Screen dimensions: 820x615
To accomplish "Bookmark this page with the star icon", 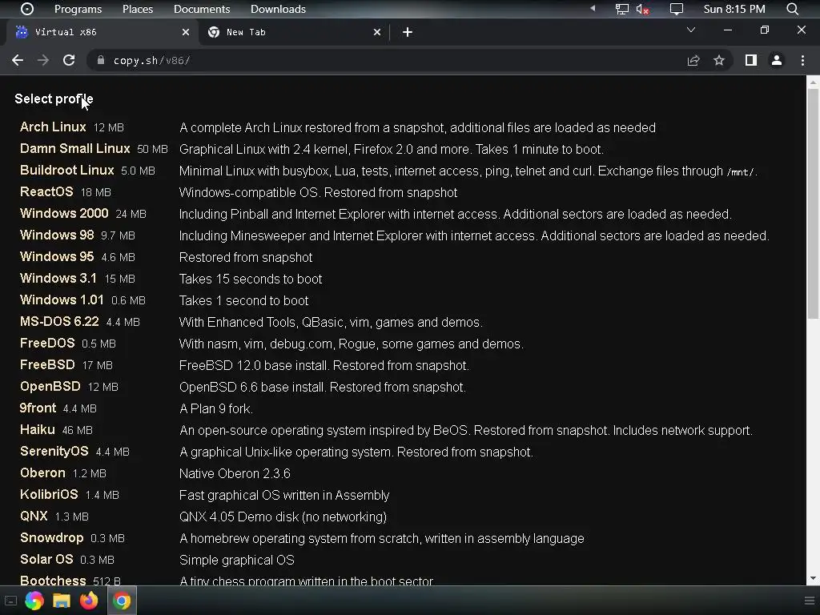I will click(x=719, y=60).
